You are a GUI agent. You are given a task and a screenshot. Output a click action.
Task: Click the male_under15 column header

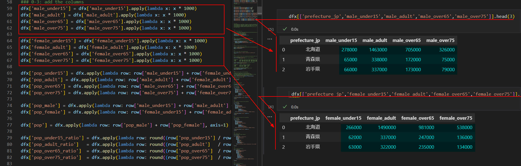(x=341, y=40)
